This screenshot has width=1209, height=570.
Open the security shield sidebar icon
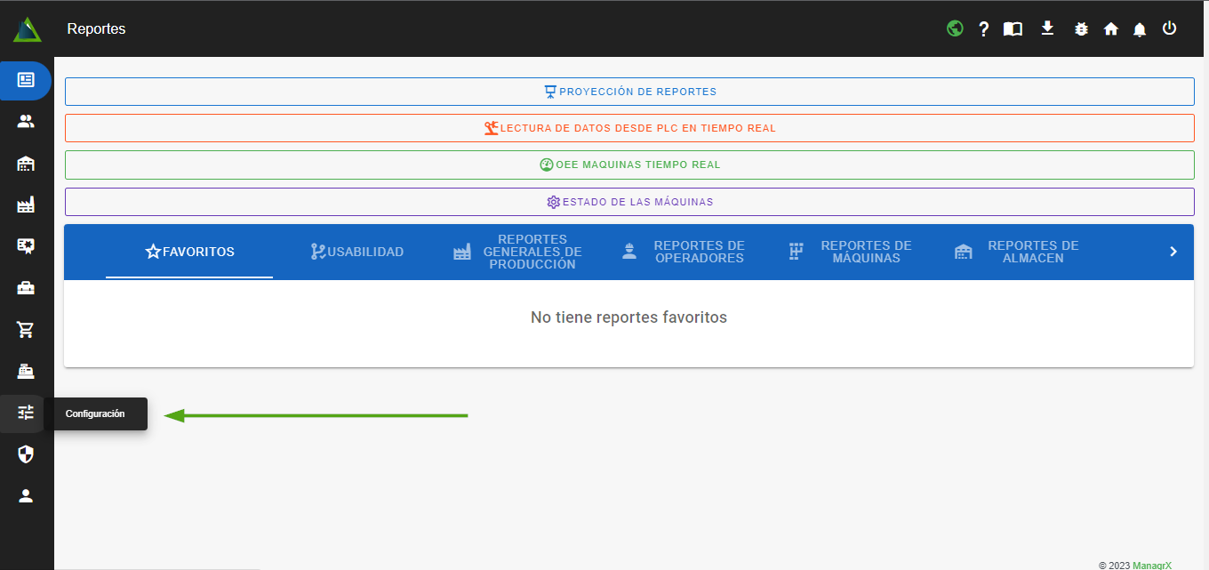click(x=26, y=454)
